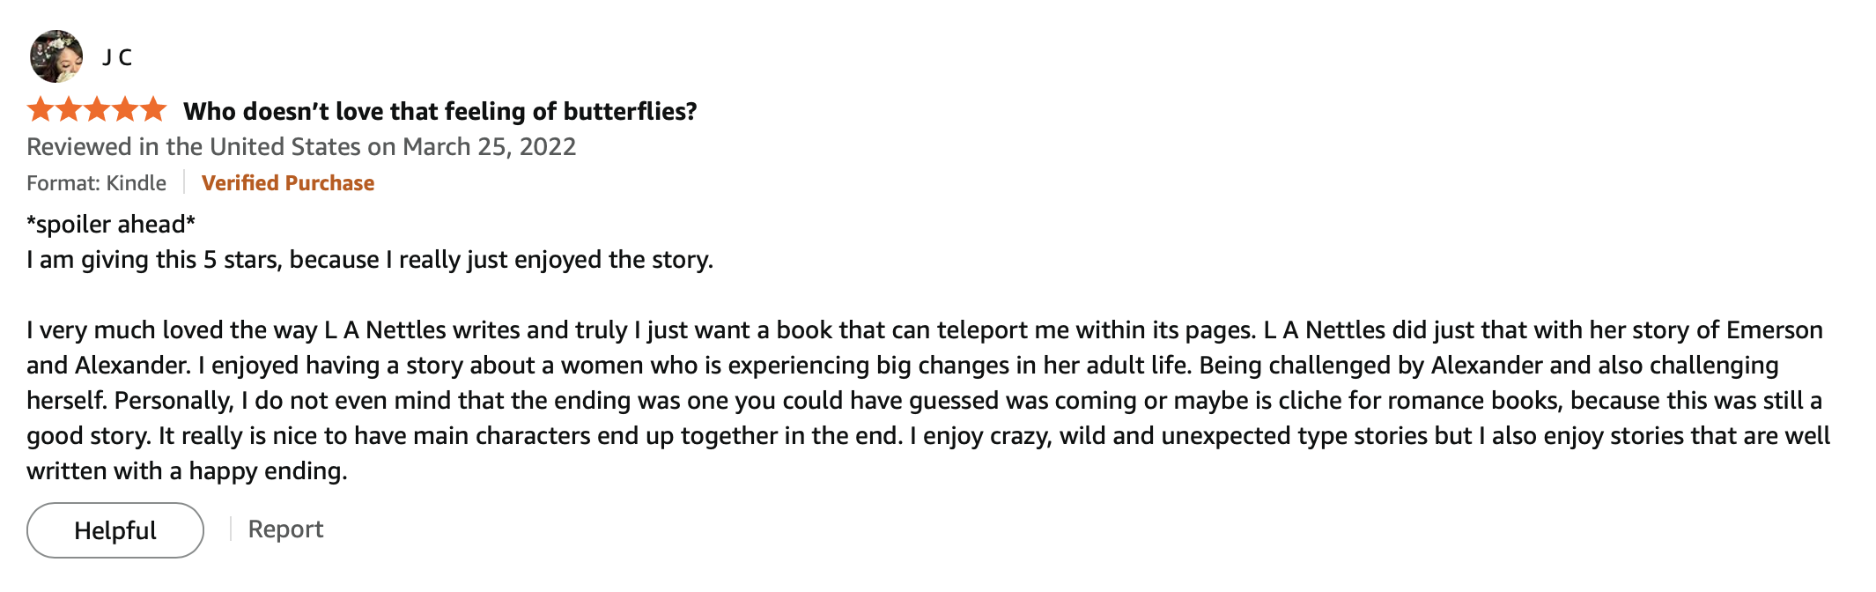Click the divider between Helpful and Report

pos(230,529)
